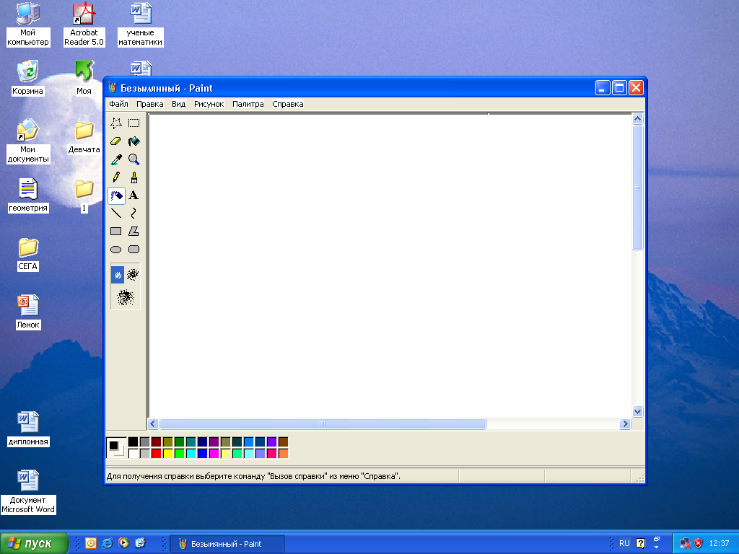Click the пуск Start button

pos(34,543)
